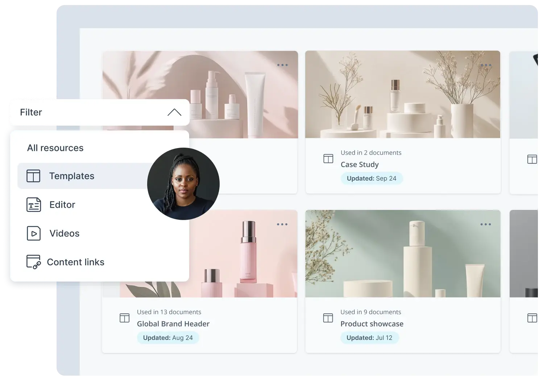
Task: Click the Updated Aug 24 badge
Action: point(168,337)
